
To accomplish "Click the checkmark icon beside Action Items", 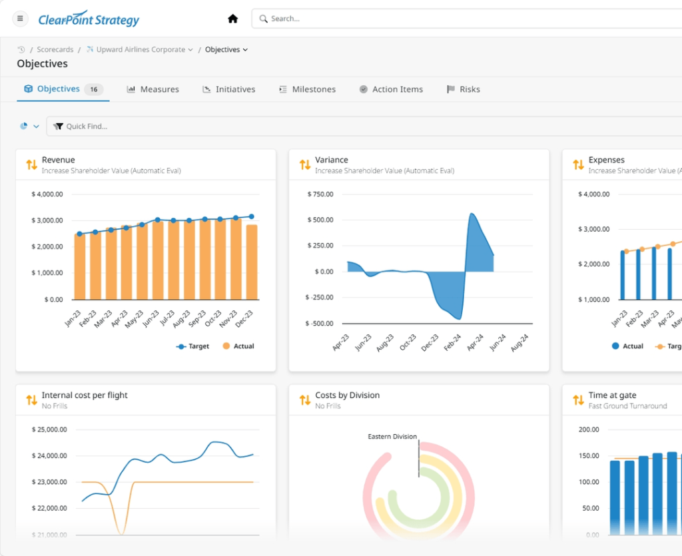I will [363, 89].
